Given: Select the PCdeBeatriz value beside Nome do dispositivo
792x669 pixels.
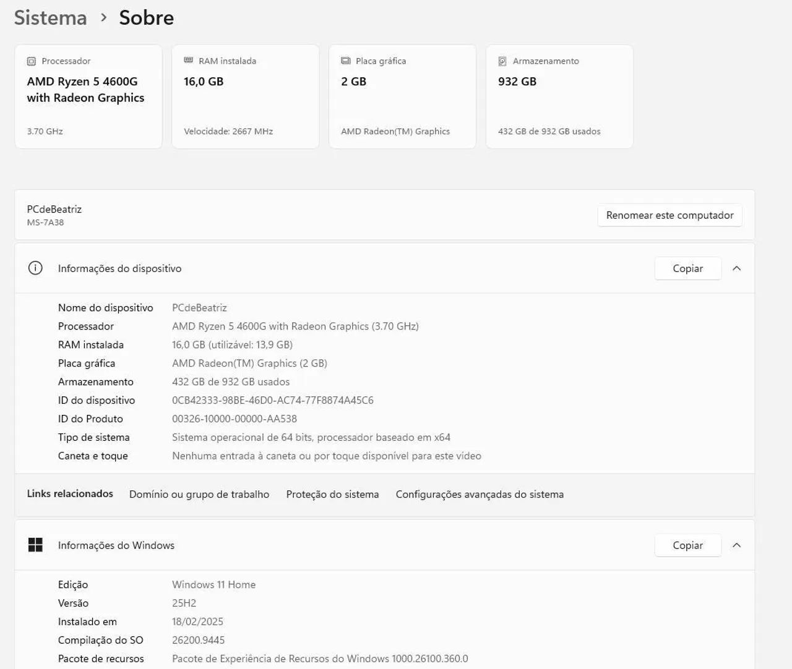Looking at the screenshot, I should click(x=199, y=308).
